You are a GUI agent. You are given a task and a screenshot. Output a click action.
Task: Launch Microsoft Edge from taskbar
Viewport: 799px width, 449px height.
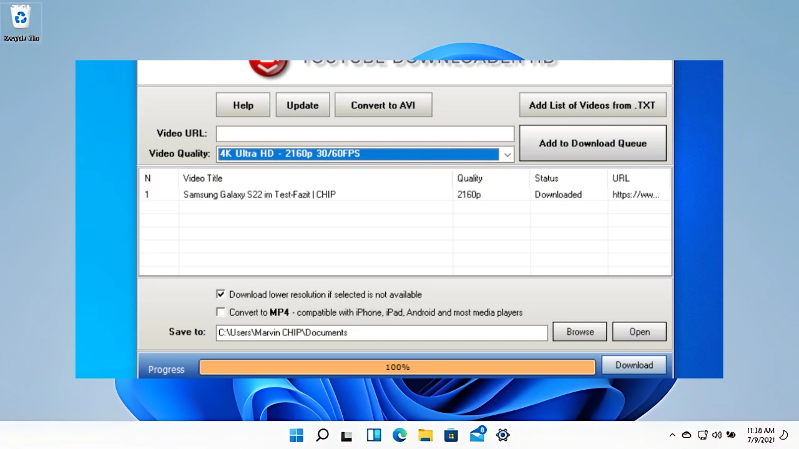pos(399,435)
